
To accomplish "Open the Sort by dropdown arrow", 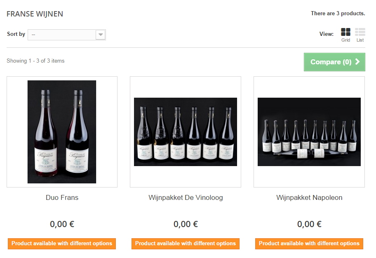I will pyautogui.click(x=101, y=35).
